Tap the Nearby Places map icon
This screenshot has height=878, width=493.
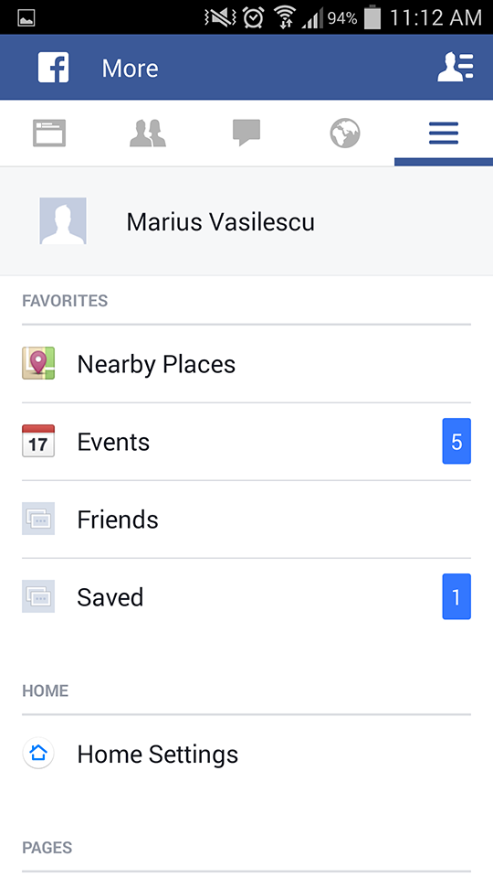tap(38, 363)
